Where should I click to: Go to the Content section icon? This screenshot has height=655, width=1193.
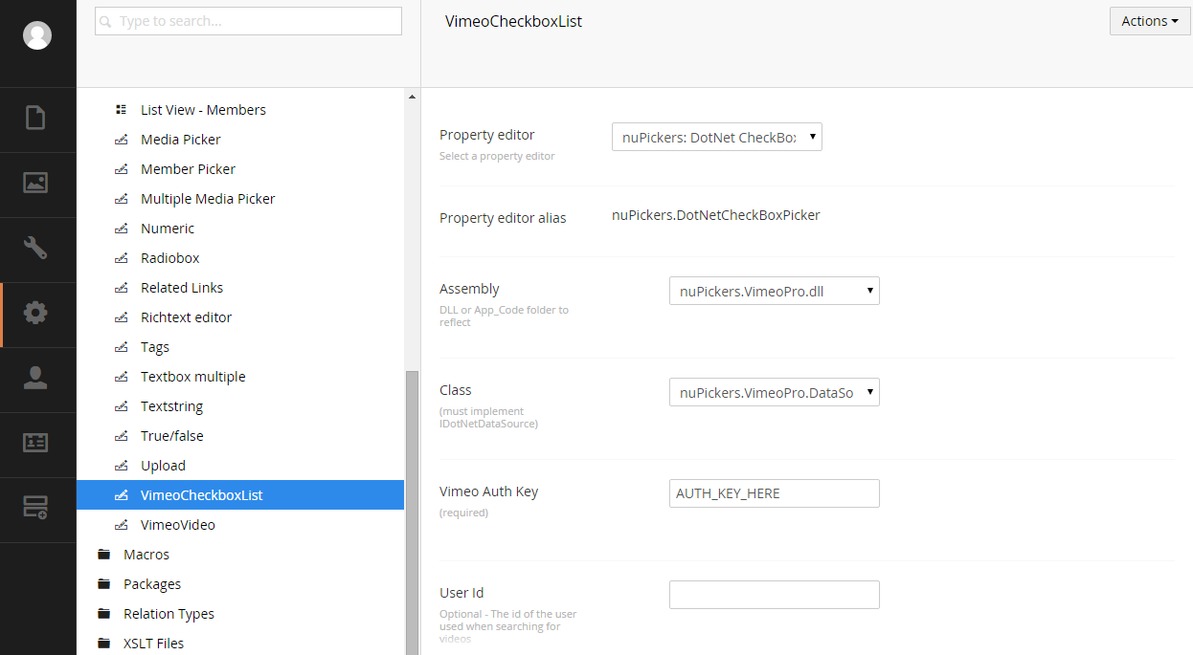tap(35, 119)
